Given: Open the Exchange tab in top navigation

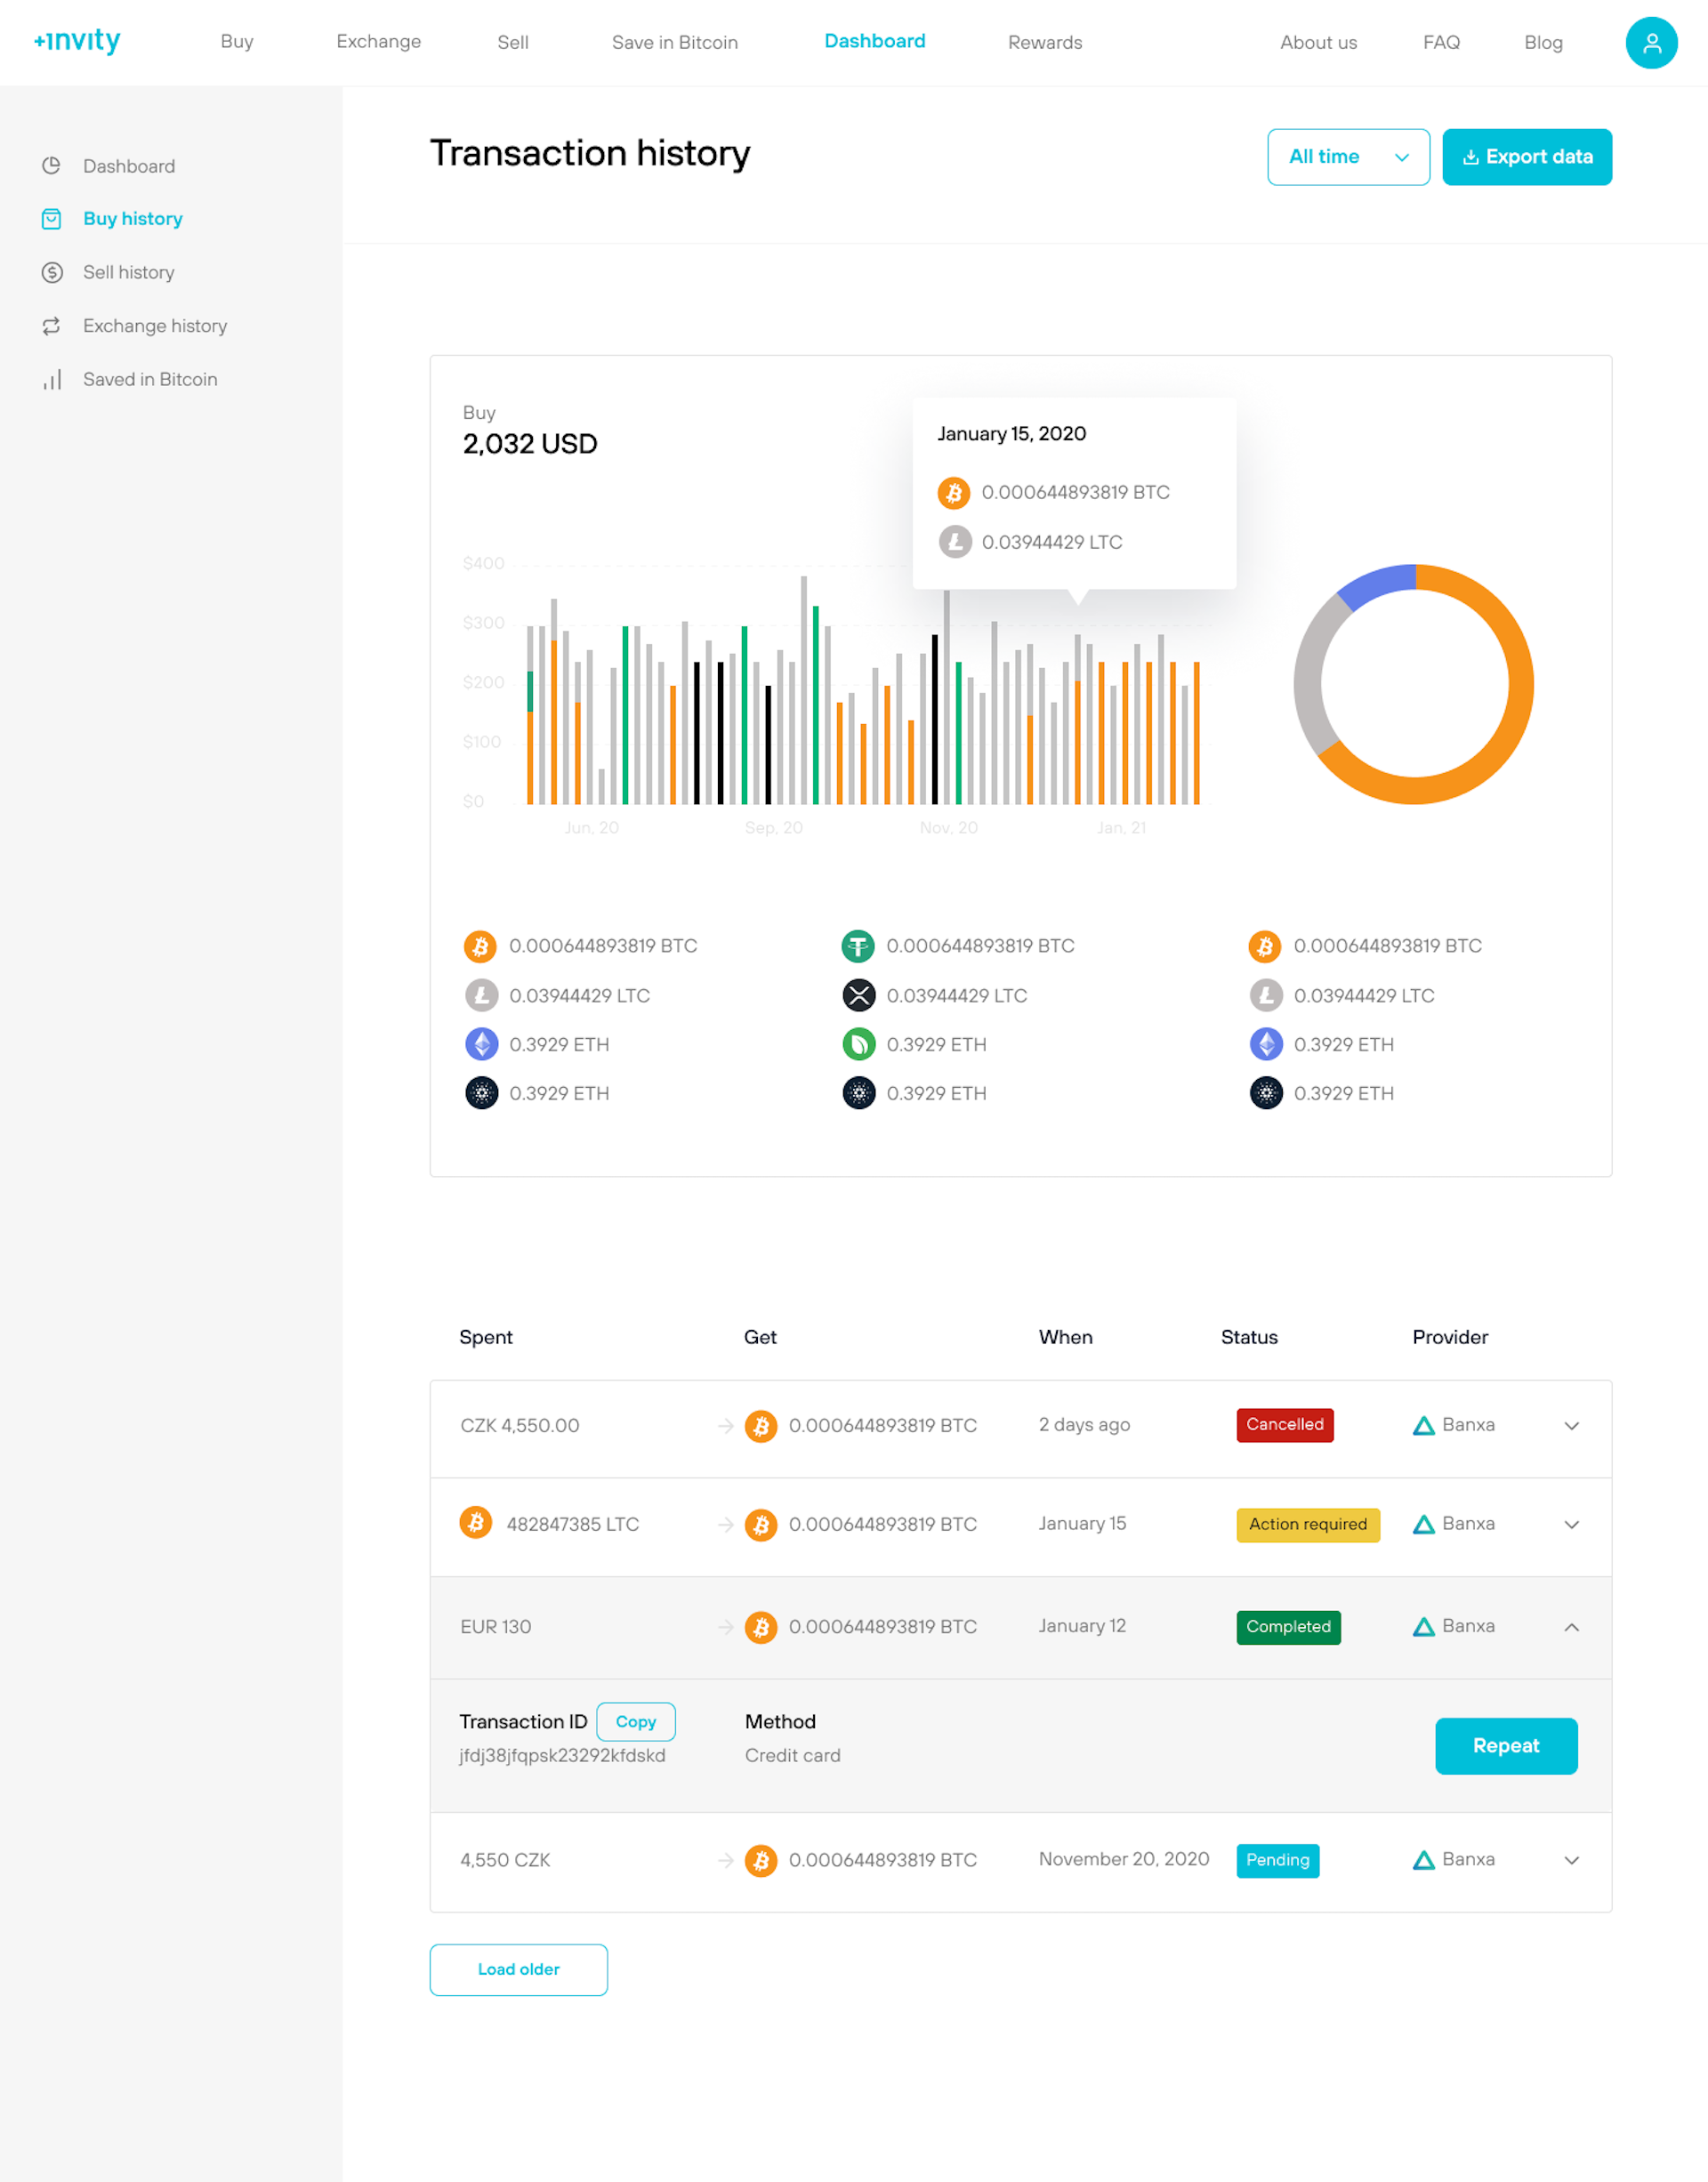Looking at the screenshot, I should pyautogui.click(x=378, y=42).
